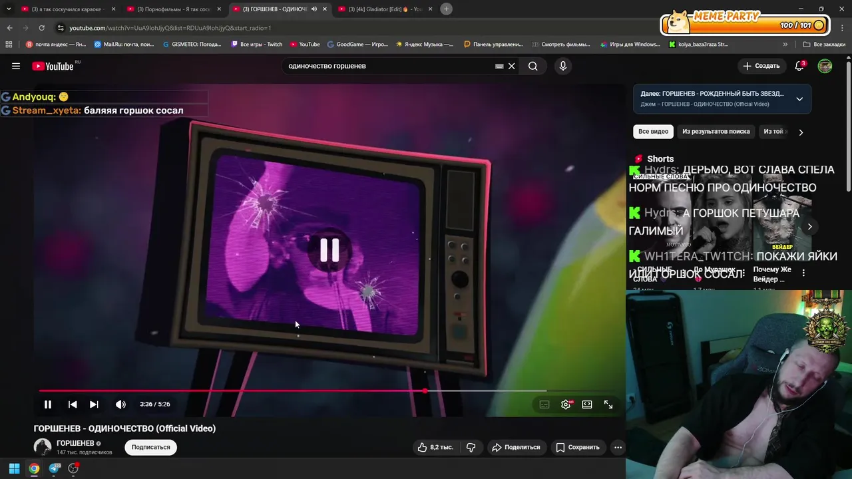The height and width of the screenshot is (479, 852).
Task: Mute the video volume speaker icon
Action: 120,404
